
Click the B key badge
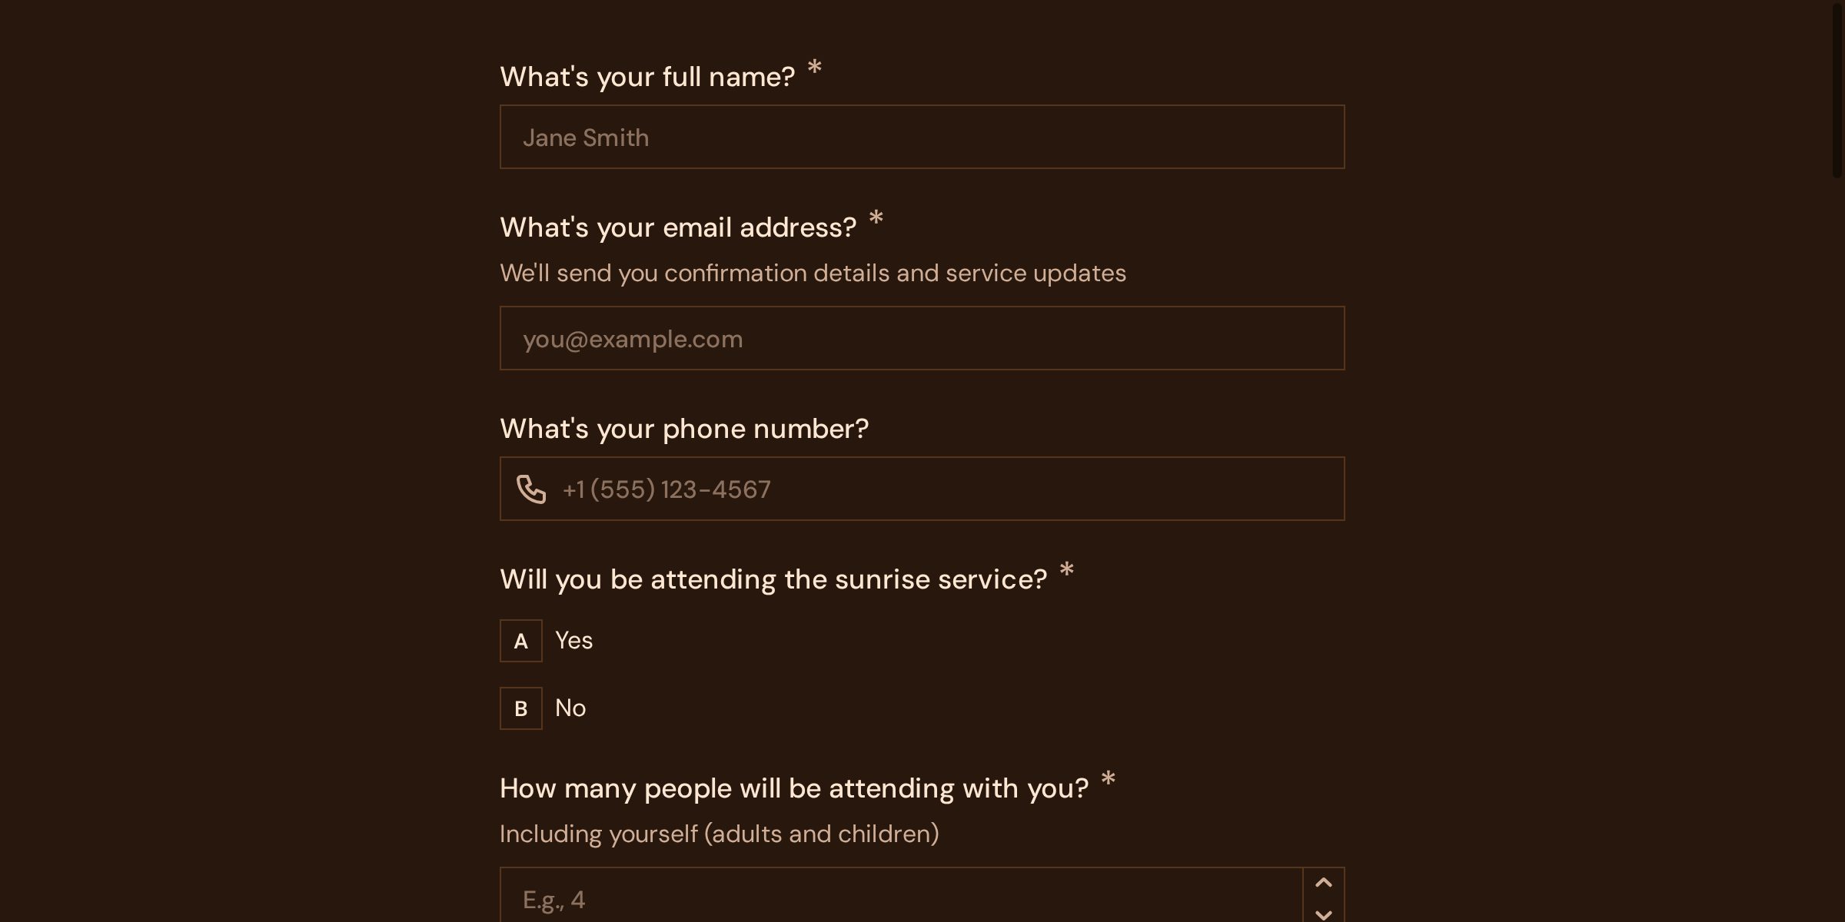tap(521, 708)
